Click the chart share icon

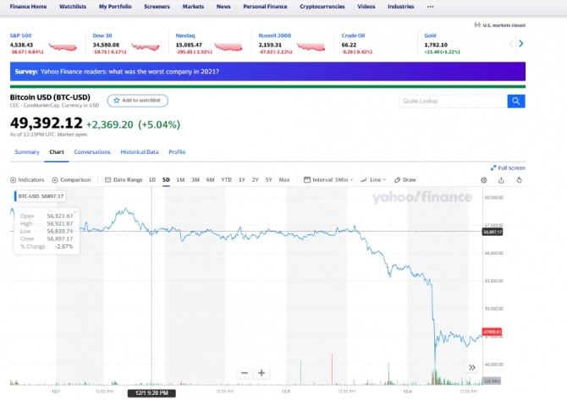pyautogui.click(x=501, y=179)
